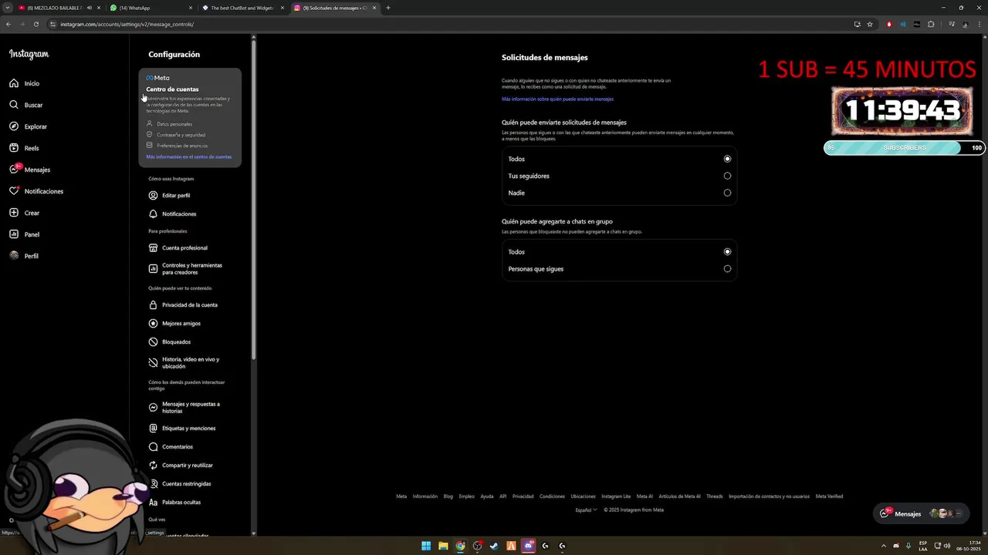Viewport: 988px width, 555px height.
Task: Open the browser extensions puzzle icon
Action: [x=931, y=24]
